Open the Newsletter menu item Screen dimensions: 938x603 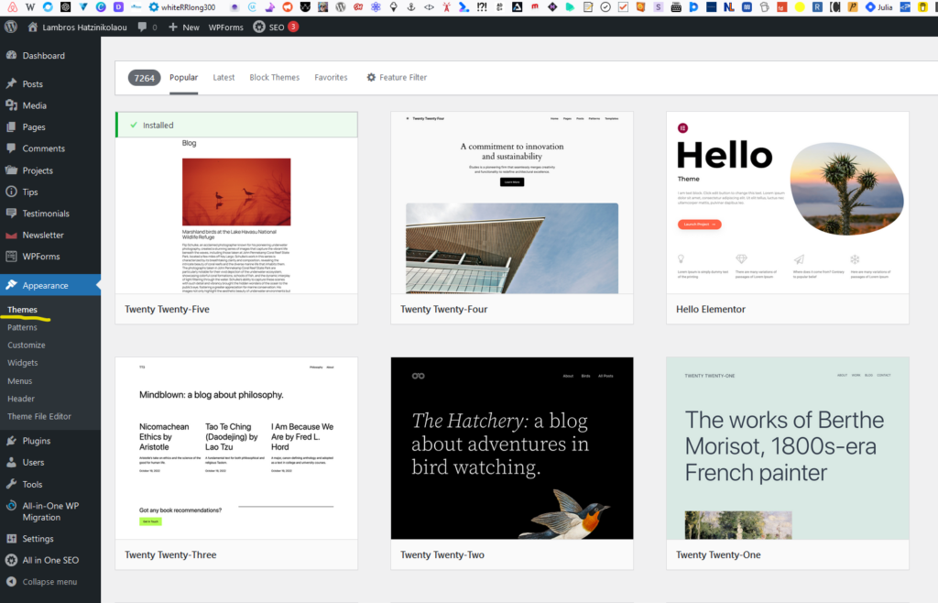(x=43, y=235)
